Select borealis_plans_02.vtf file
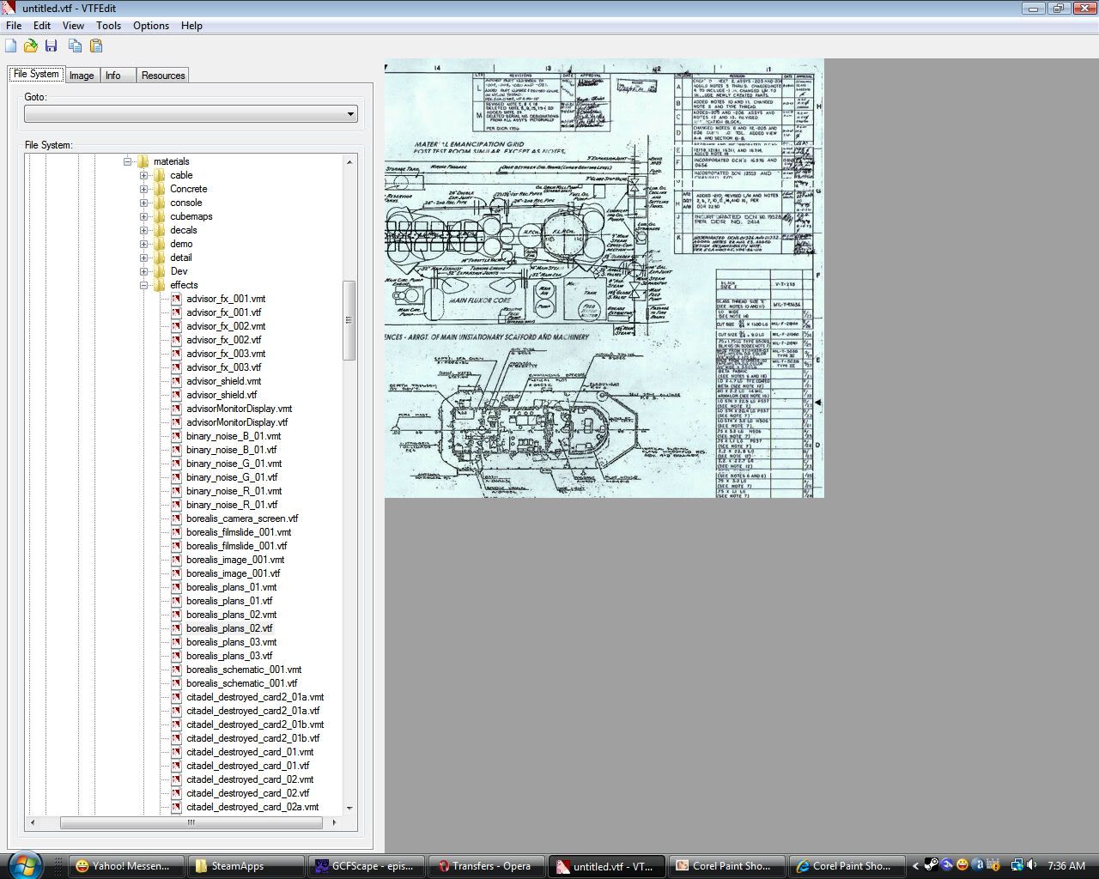 (x=229, y=628)
